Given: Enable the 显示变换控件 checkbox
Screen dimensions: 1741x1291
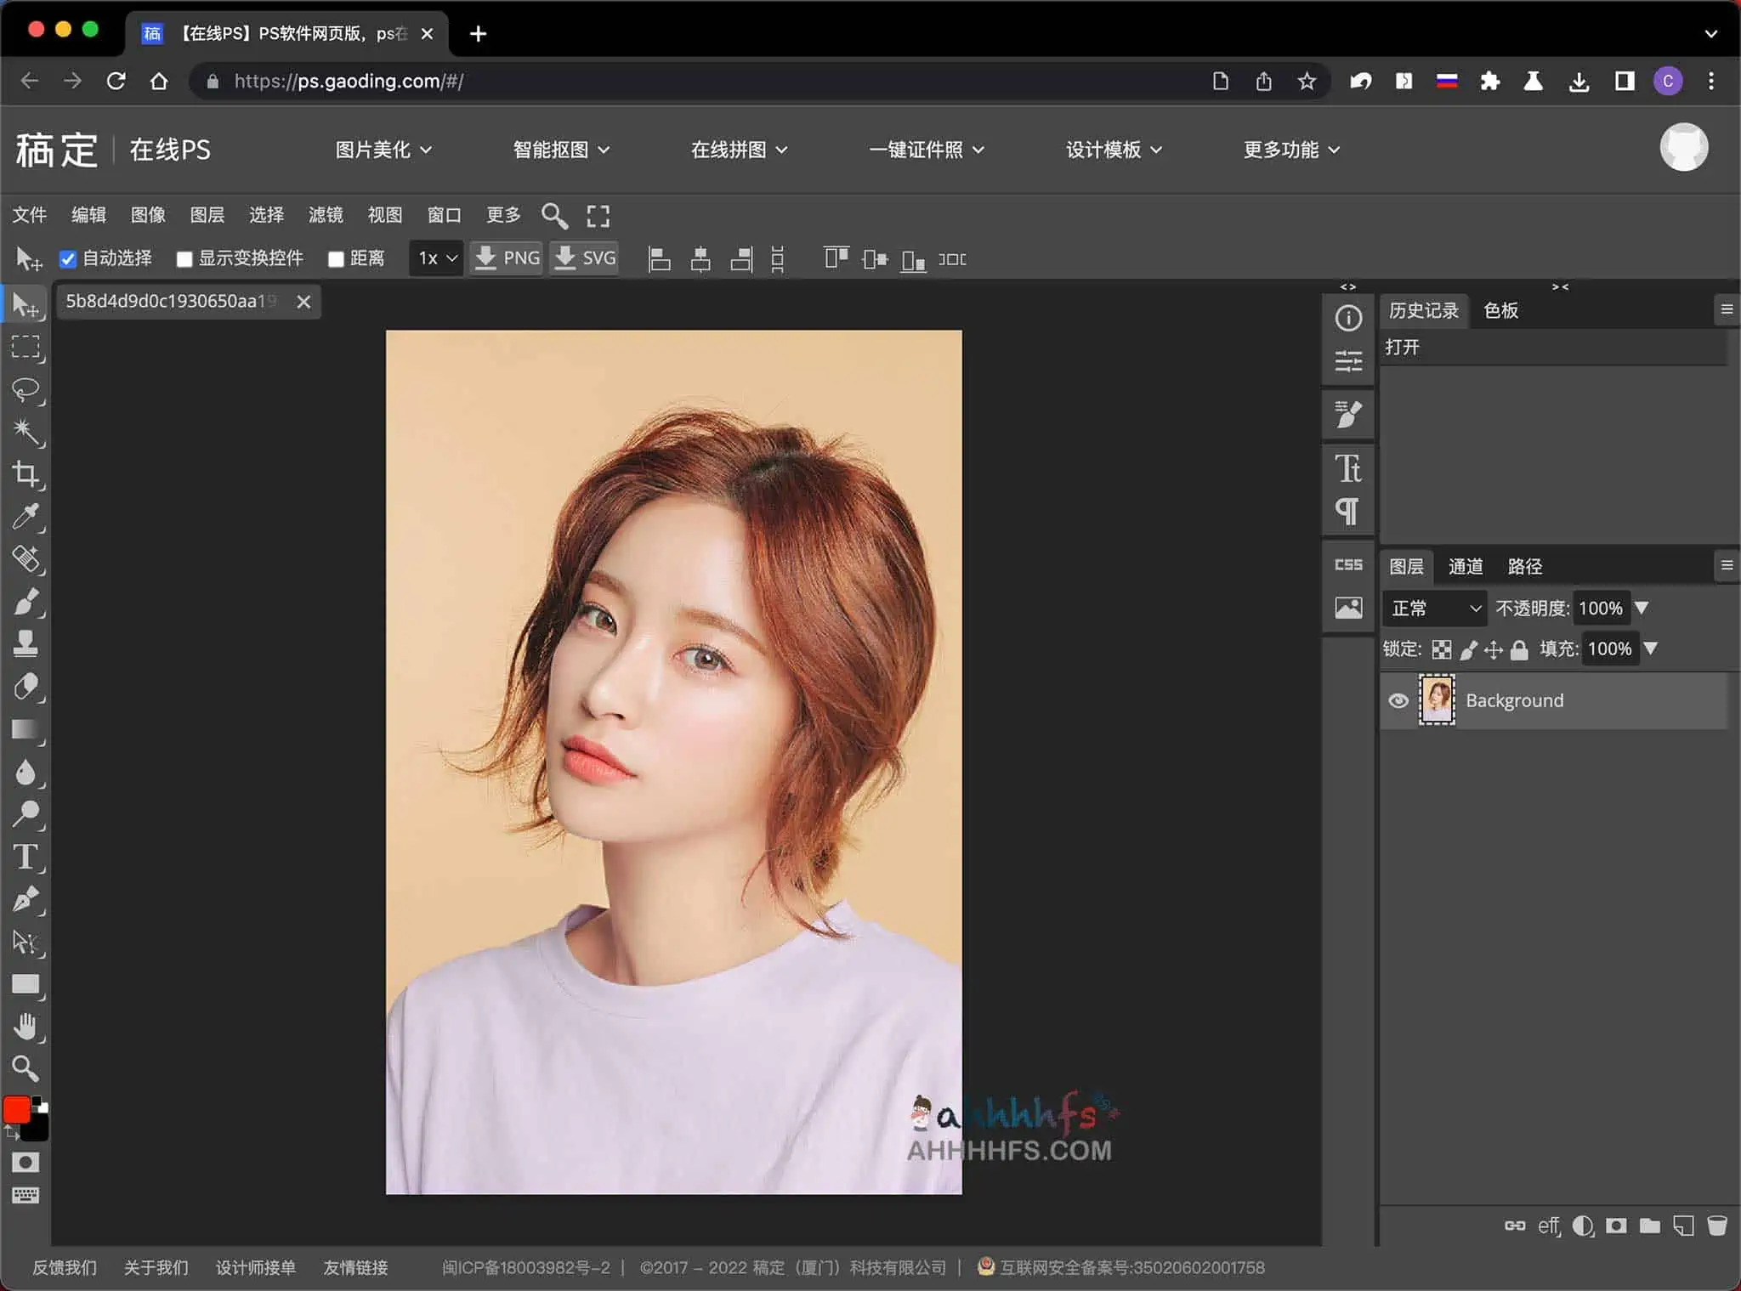Looking at the screenshot, I should 184,259.
